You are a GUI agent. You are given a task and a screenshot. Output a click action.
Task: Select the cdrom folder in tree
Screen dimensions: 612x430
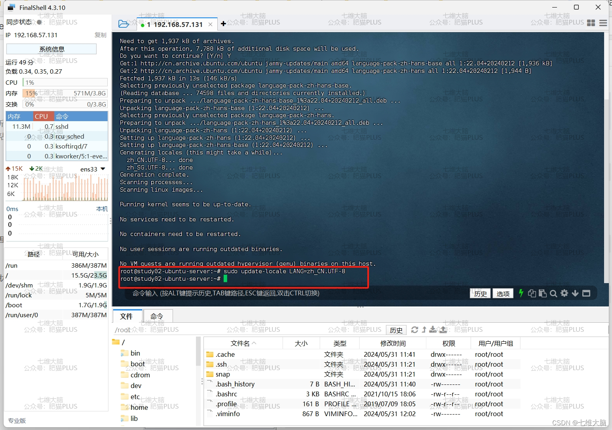pos(135,375)
